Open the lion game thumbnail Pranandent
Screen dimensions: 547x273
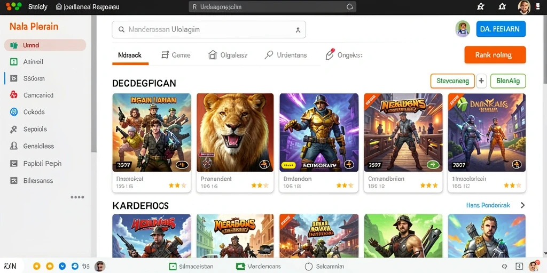pyautogui.click(x=235, y=132)
